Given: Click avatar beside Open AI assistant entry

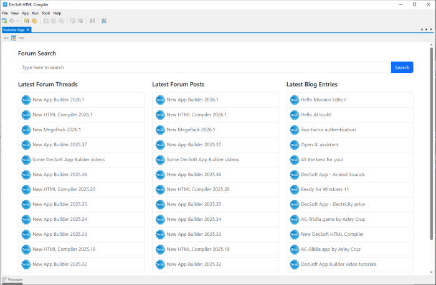Looking at the screenshot, I should 295,145.
